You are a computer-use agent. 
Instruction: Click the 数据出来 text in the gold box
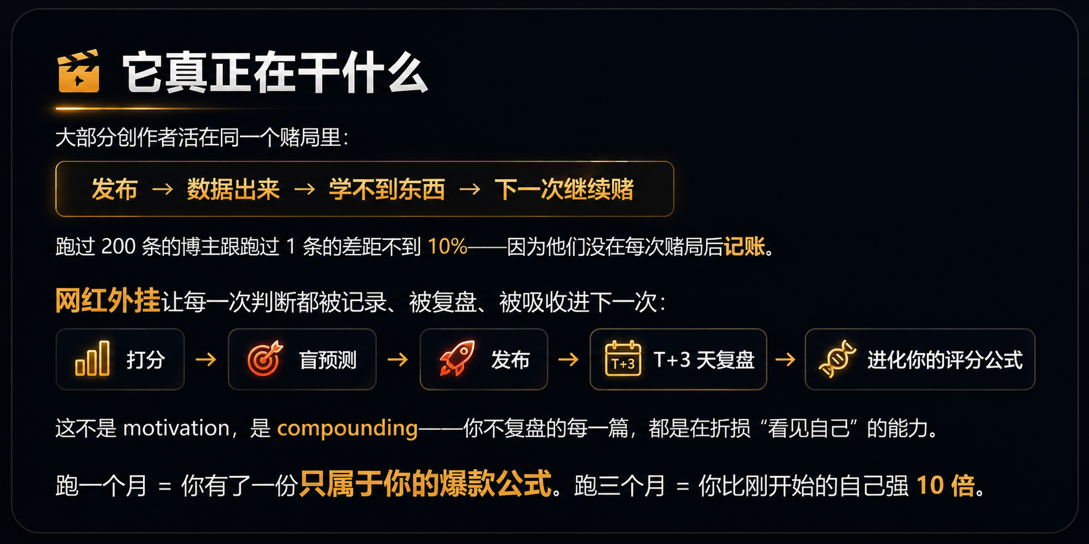(233, 190)
